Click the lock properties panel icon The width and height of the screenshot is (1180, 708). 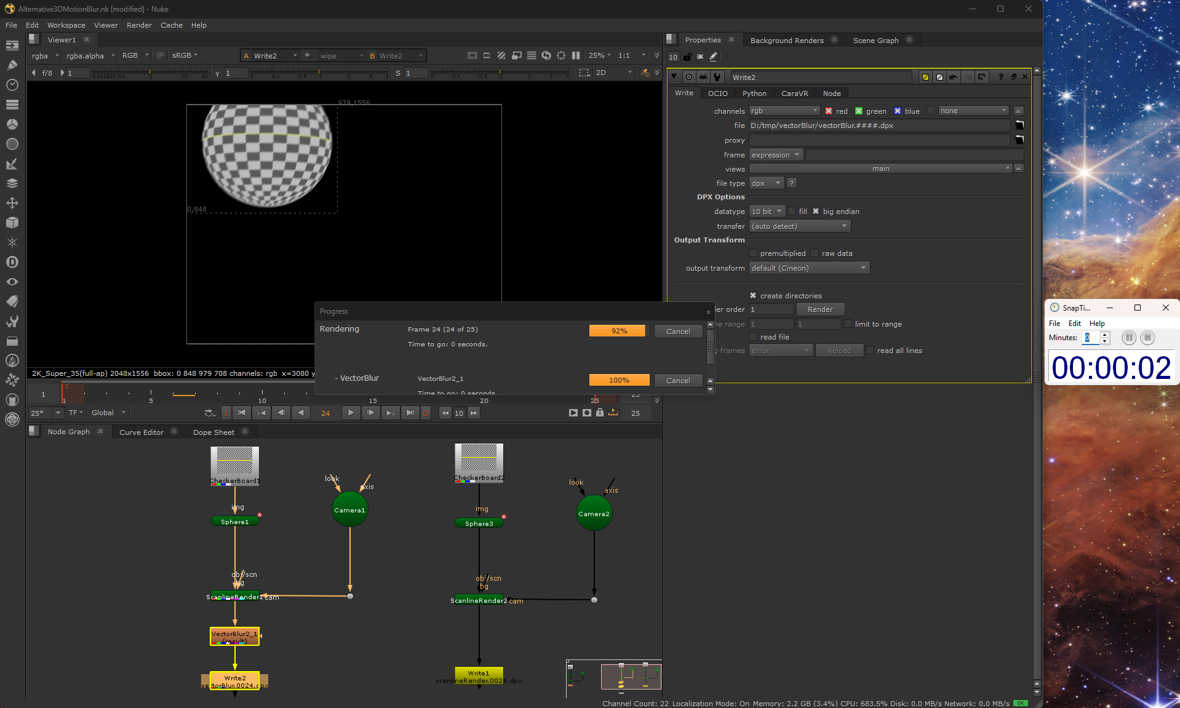(x=687, y=57)
